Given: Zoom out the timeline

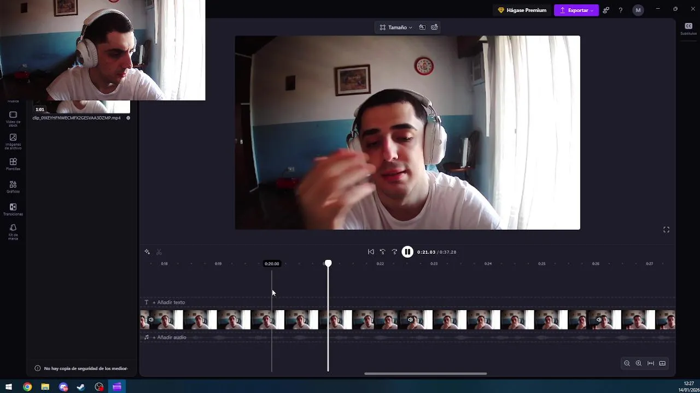Looking at the screenshot, I should click(x=627, y=364).
